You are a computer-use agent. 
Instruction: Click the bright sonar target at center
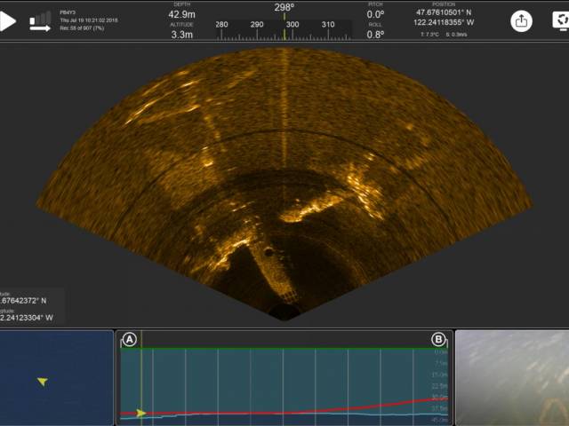coord(307,209)
